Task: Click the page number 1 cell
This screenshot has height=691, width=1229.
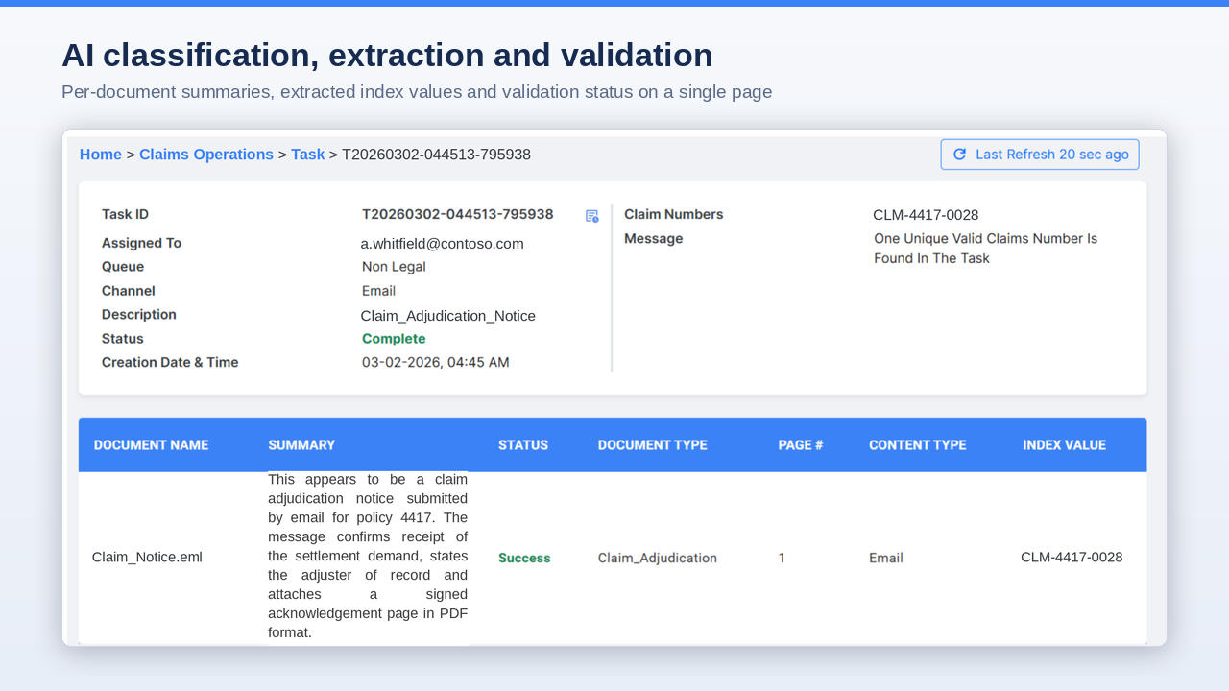Action: (782, 558)
